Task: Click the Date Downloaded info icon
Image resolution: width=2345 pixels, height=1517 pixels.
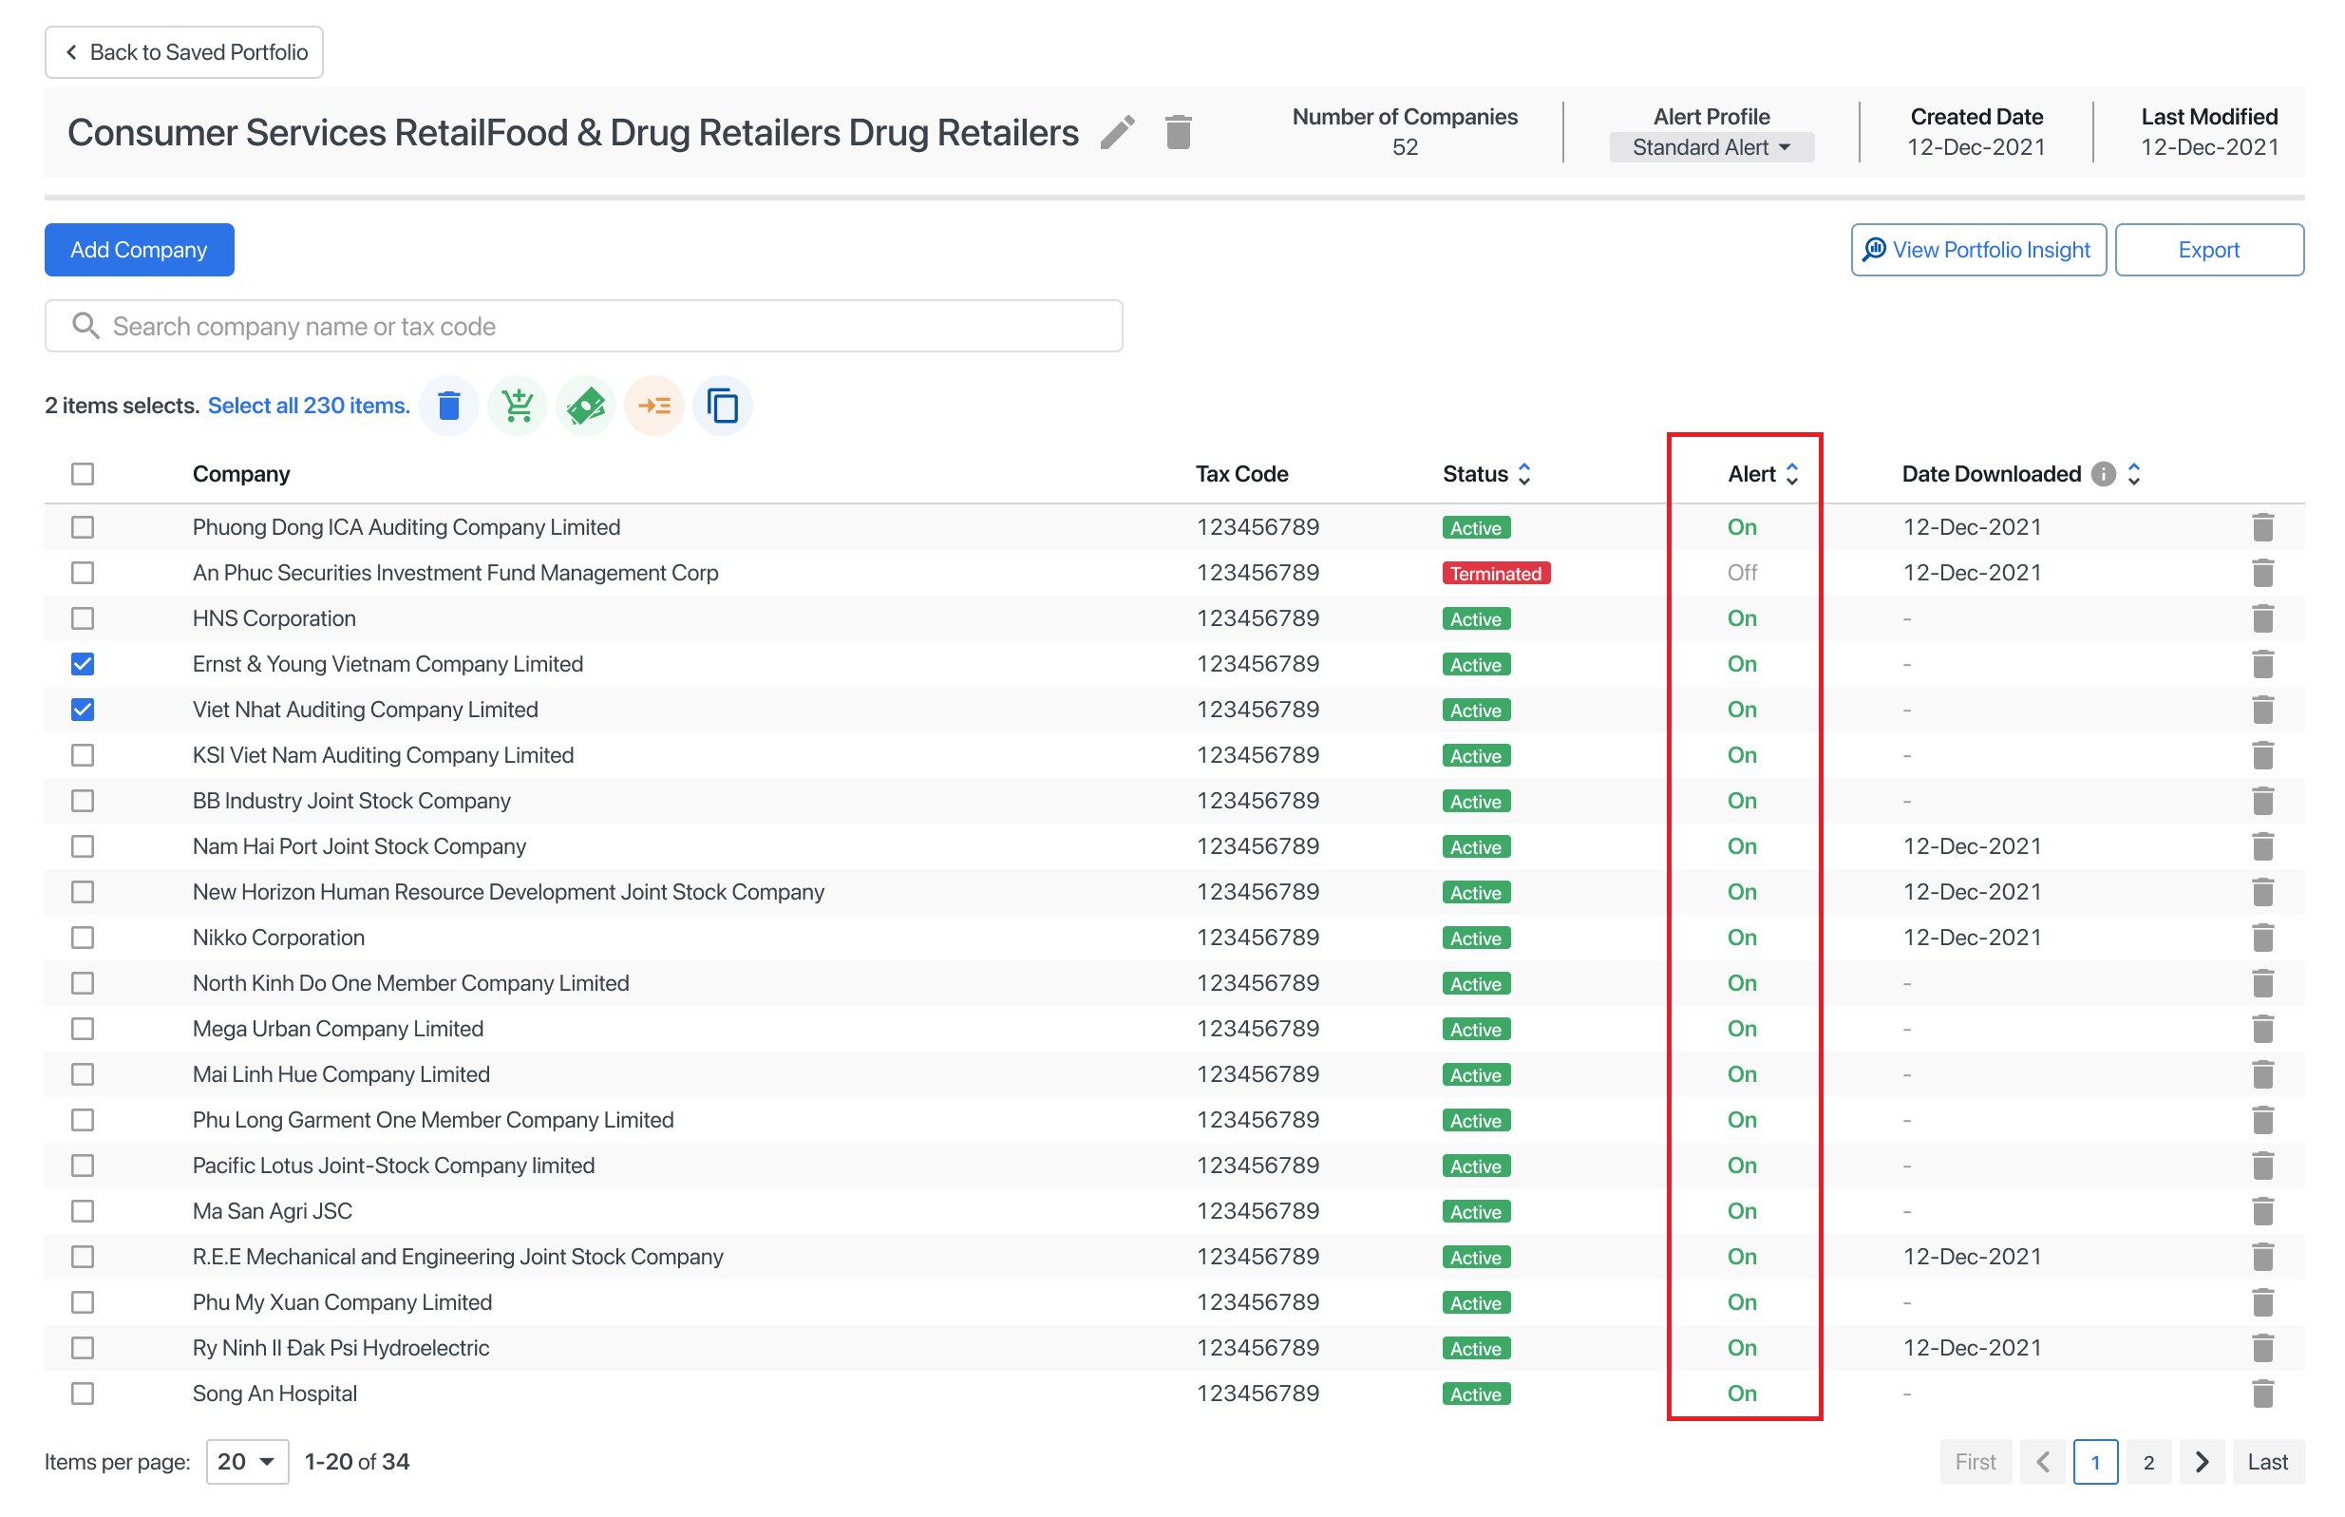Action: click(x=2102, y=474)
